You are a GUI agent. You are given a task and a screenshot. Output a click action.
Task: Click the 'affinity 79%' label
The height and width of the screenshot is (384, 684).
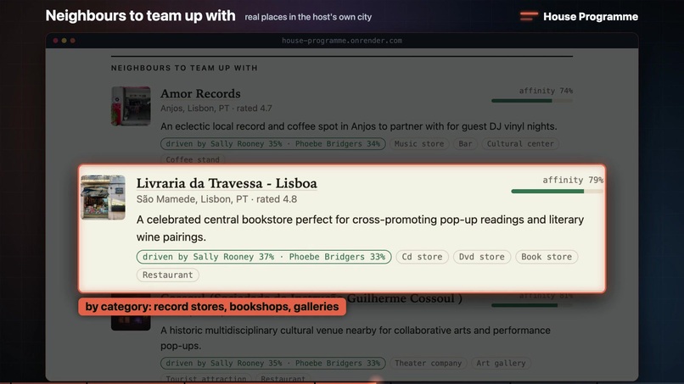coord(573,180)
